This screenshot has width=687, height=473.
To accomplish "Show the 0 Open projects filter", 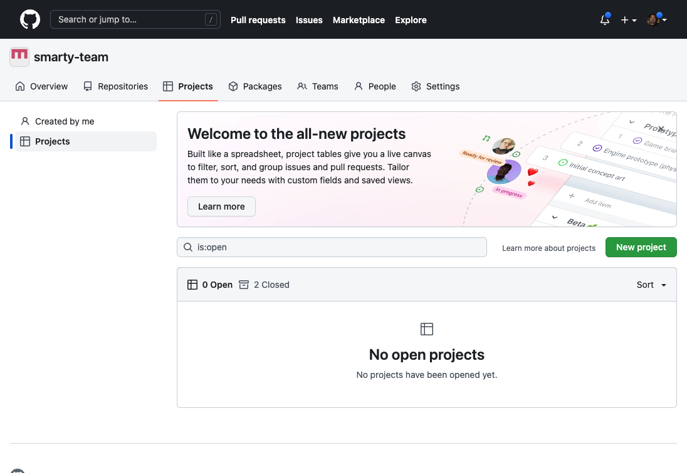I will (211, 285).
